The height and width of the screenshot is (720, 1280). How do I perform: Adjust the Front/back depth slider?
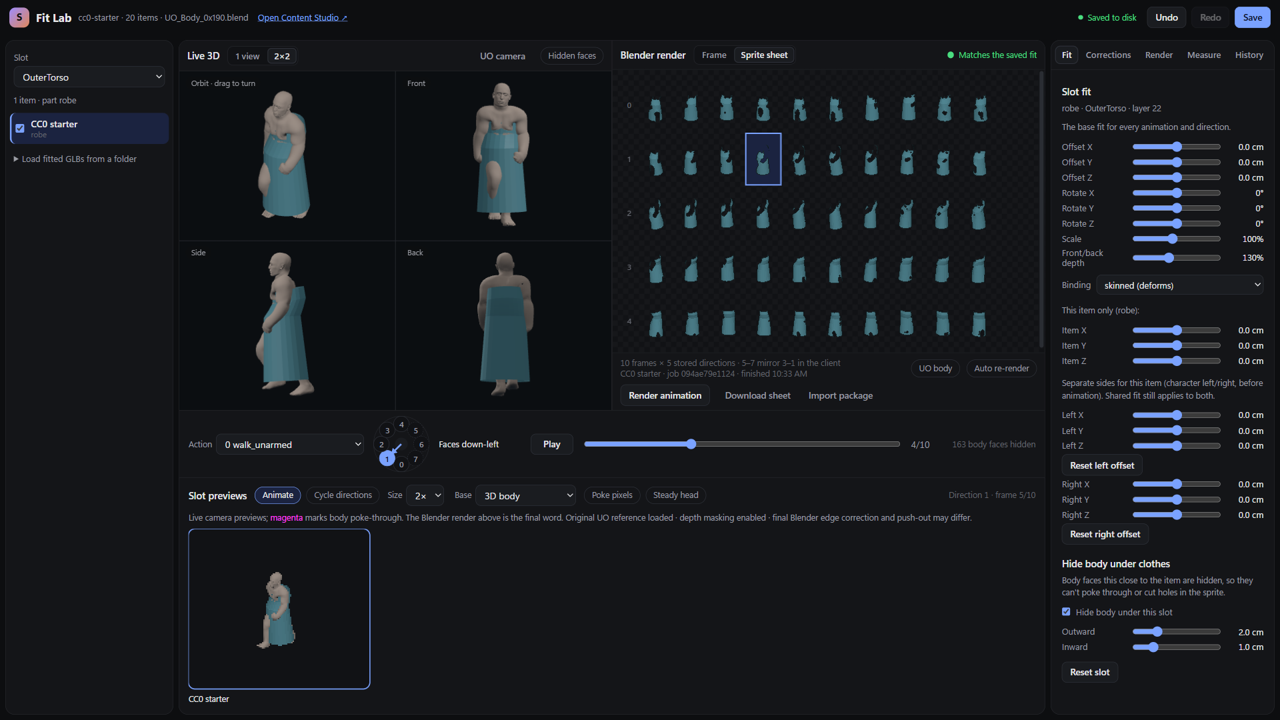[1177, 258]
